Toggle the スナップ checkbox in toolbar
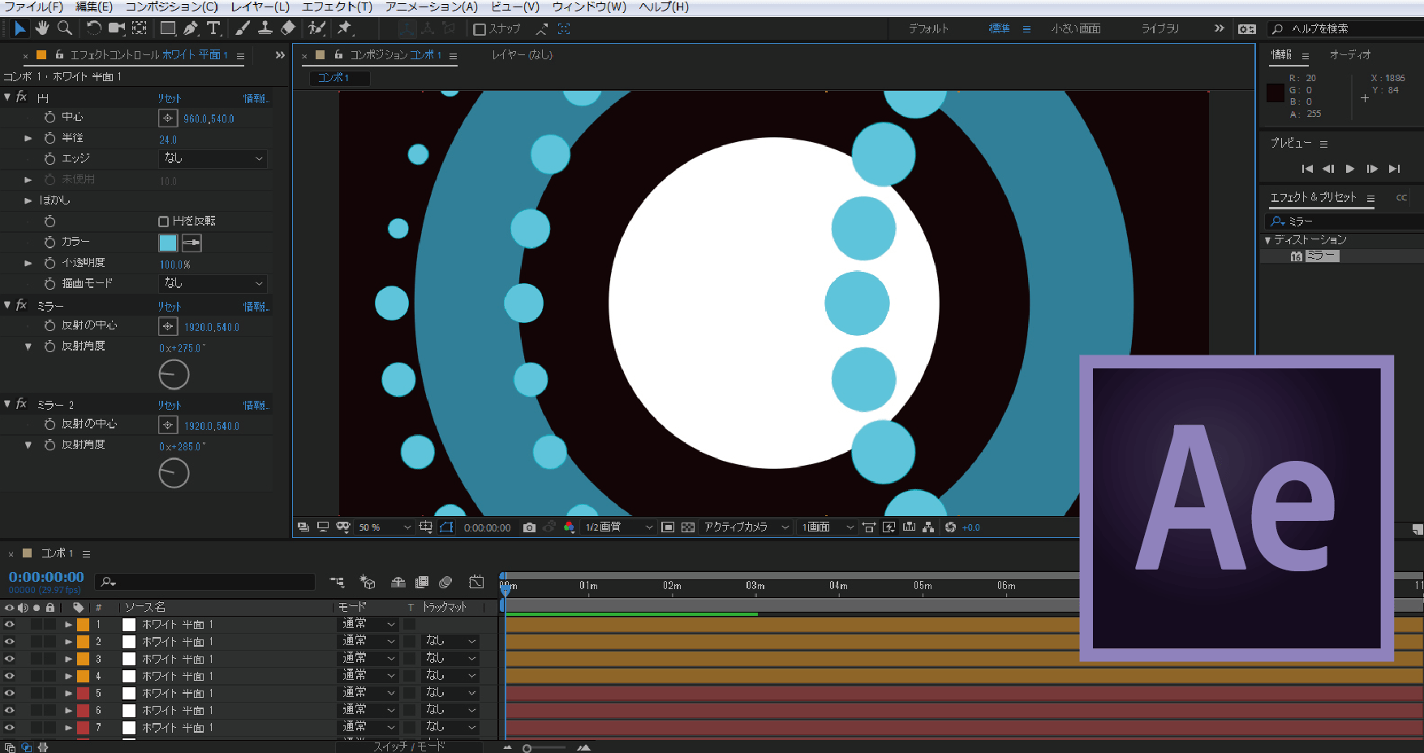The image size is (1424, 753). click(x=480, y=29)
